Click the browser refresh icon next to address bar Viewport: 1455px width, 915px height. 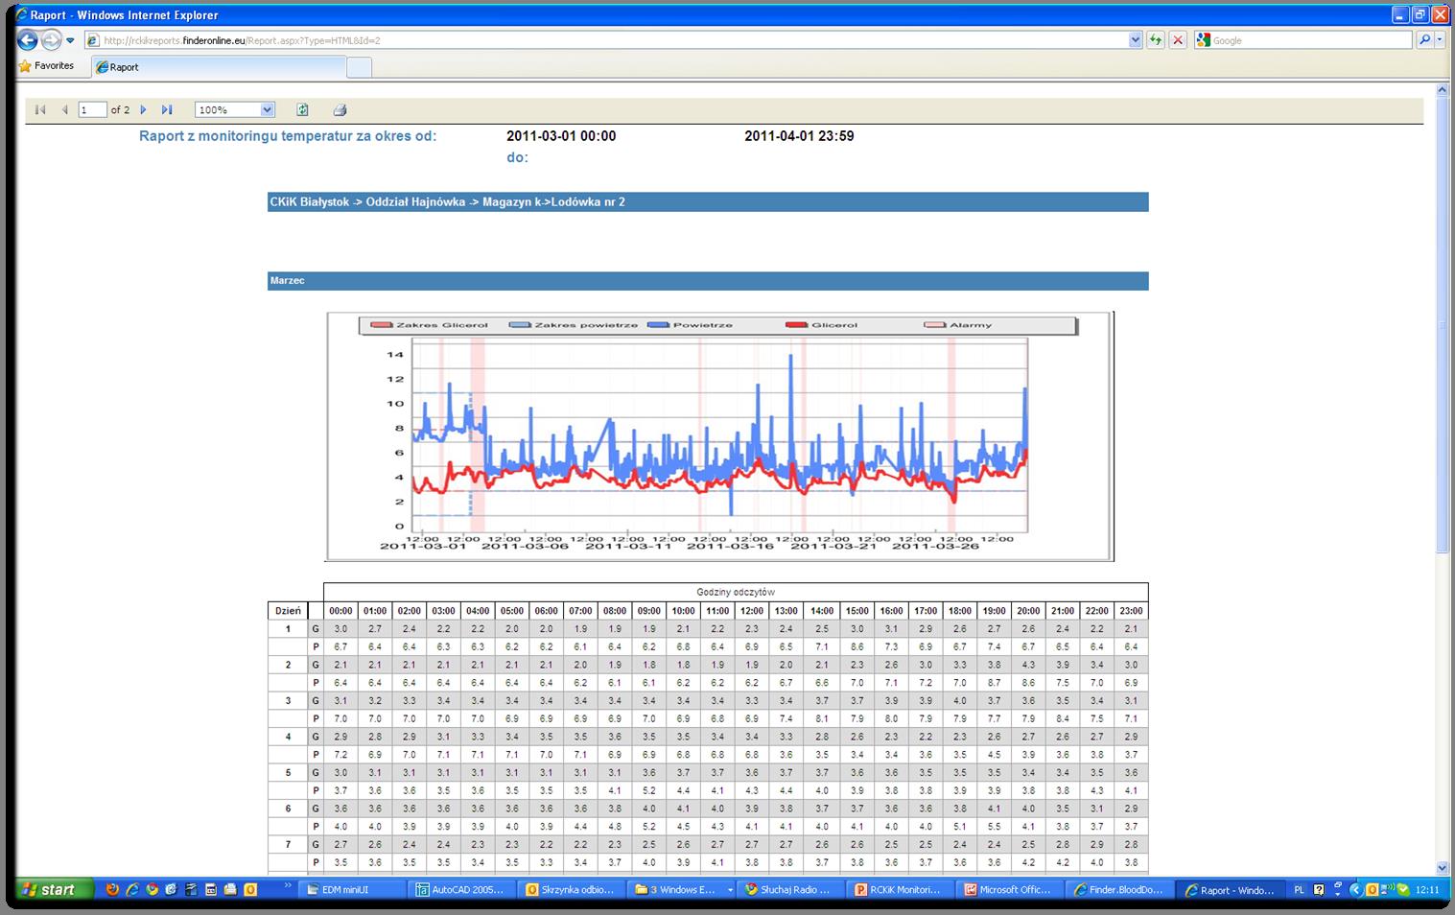(x=1156, y=39)
